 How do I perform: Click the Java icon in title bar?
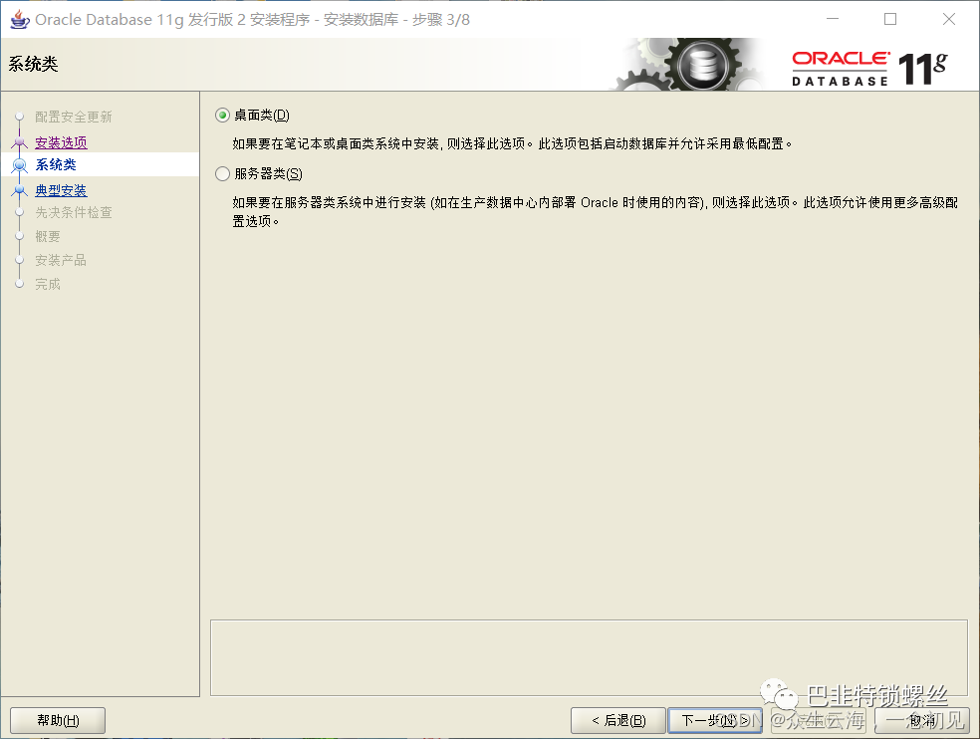(19, 19)
